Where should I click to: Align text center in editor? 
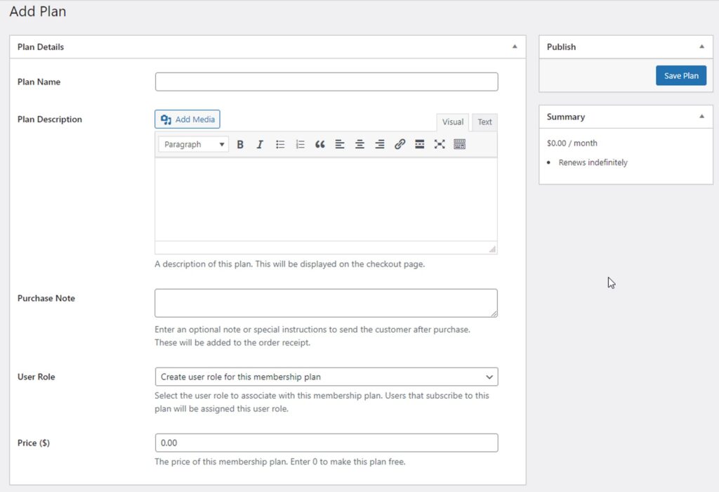[360, 145]
